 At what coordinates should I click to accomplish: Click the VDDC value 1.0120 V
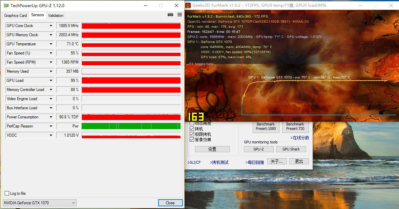(68, 135)
